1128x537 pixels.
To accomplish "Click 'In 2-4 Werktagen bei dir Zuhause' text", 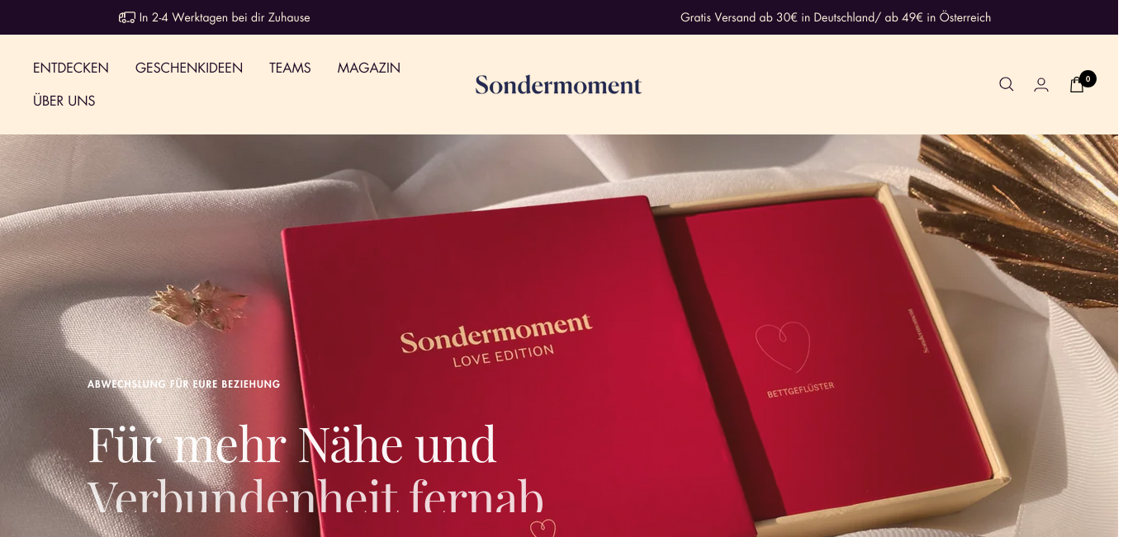I will 225,17.
